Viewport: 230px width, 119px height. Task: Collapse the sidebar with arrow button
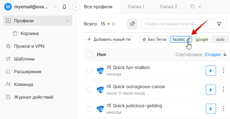(x=76, y=7)
